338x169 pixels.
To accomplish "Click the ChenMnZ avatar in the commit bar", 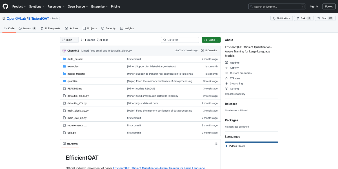I will click(64, 50).
